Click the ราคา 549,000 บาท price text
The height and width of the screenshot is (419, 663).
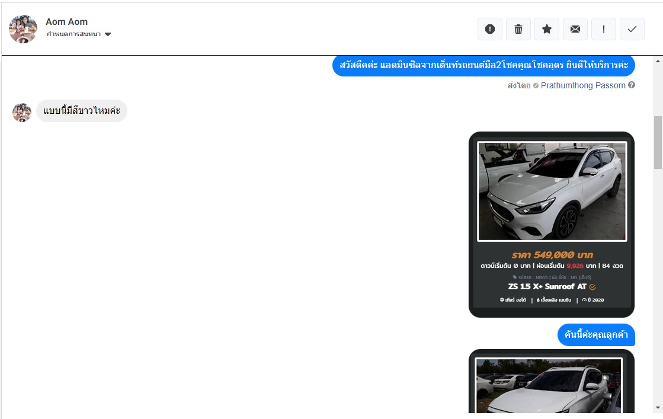coord(552,255)
